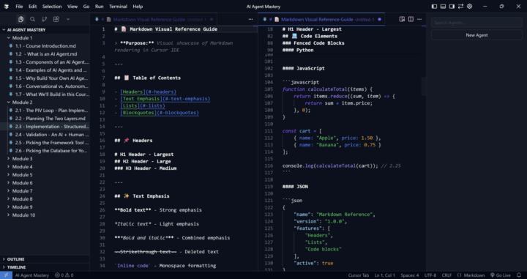Click Cursor Tab in status bar
The image size is (527, 279).
358,275
